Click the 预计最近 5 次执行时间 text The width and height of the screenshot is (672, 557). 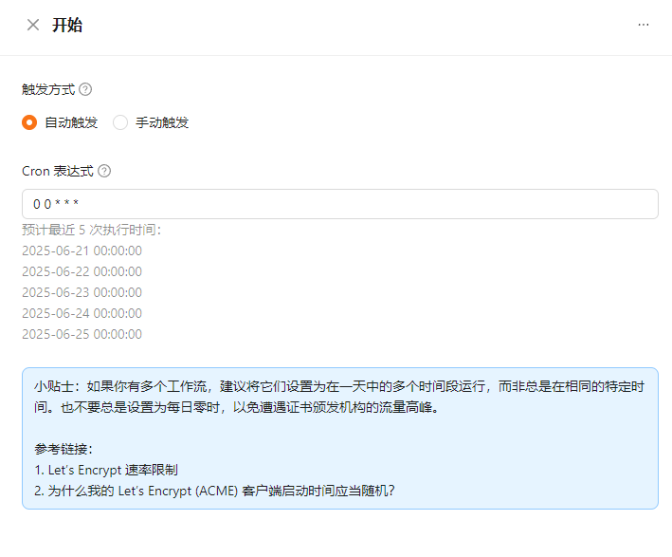[x=91, y=230]
